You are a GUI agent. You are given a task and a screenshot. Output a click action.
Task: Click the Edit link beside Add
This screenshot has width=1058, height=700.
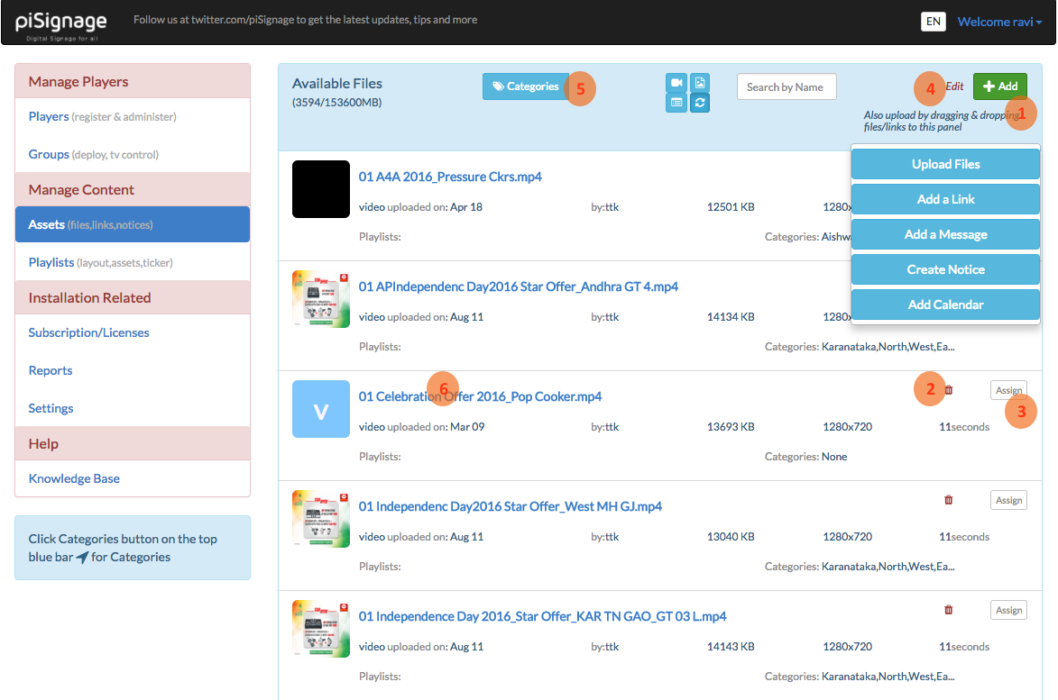coord(954,86)
